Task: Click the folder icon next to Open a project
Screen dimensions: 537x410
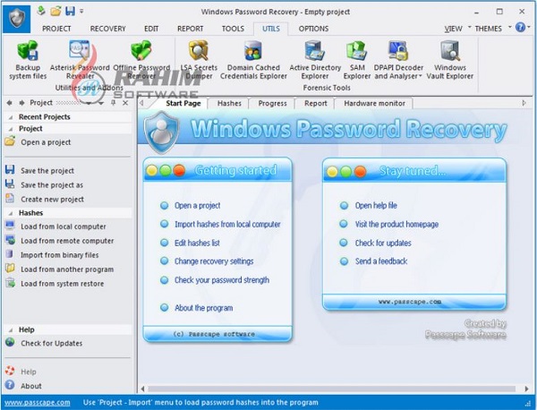Action: [10, 141]
